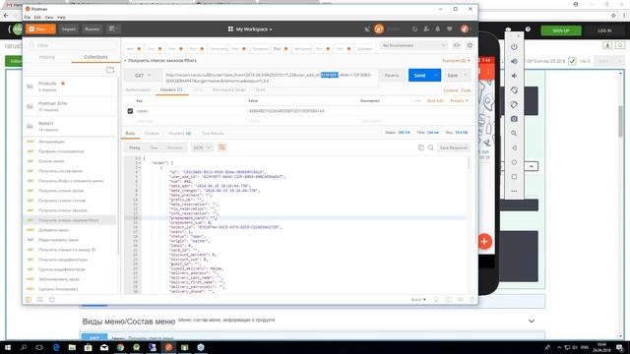Open the Save button dropdown arrow
This screenshot has width=630, height=354.
coord(466,75)
